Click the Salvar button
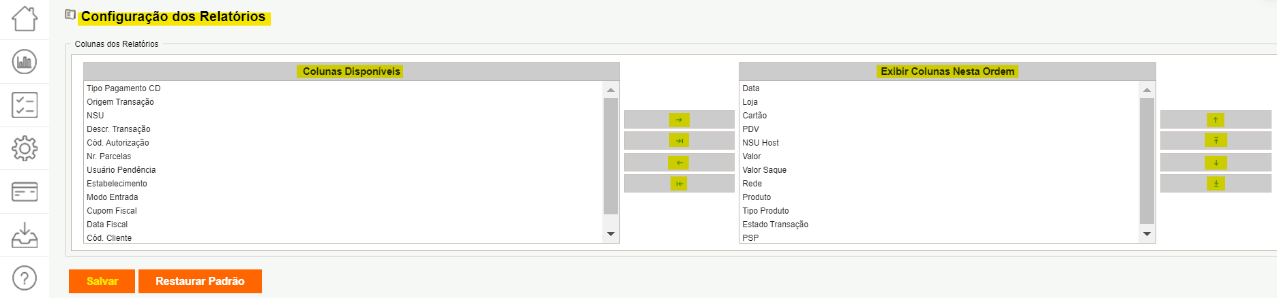 [x=102, y=281]
